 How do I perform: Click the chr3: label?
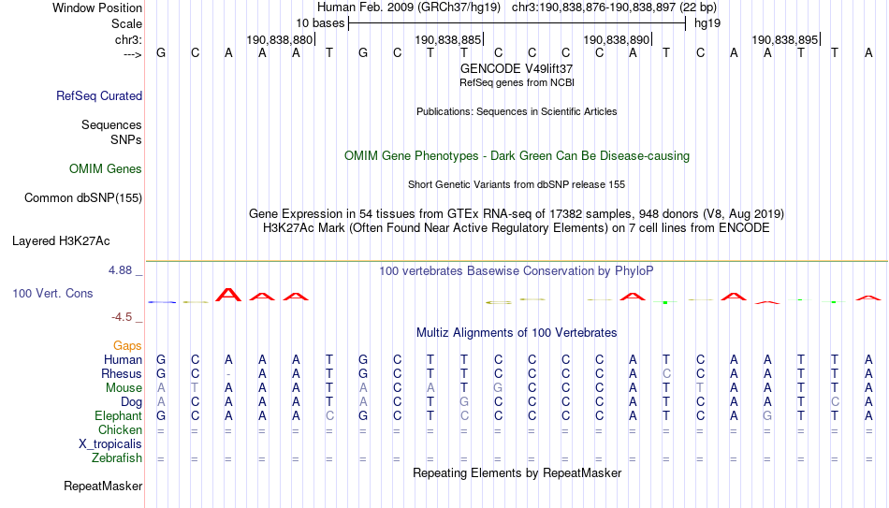click(129, 39)
